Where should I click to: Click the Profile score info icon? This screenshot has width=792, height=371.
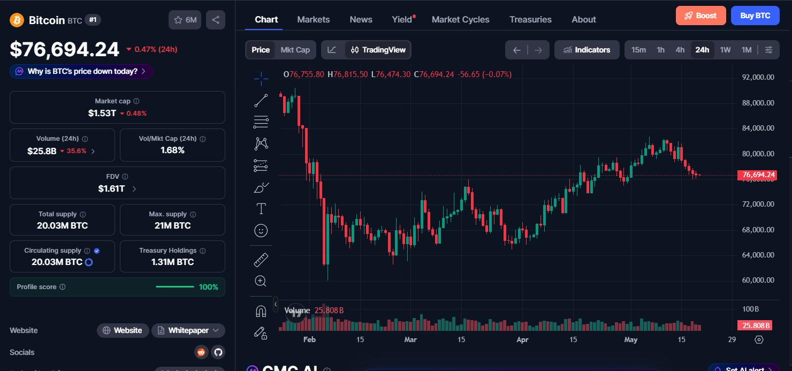click(62, 287)
